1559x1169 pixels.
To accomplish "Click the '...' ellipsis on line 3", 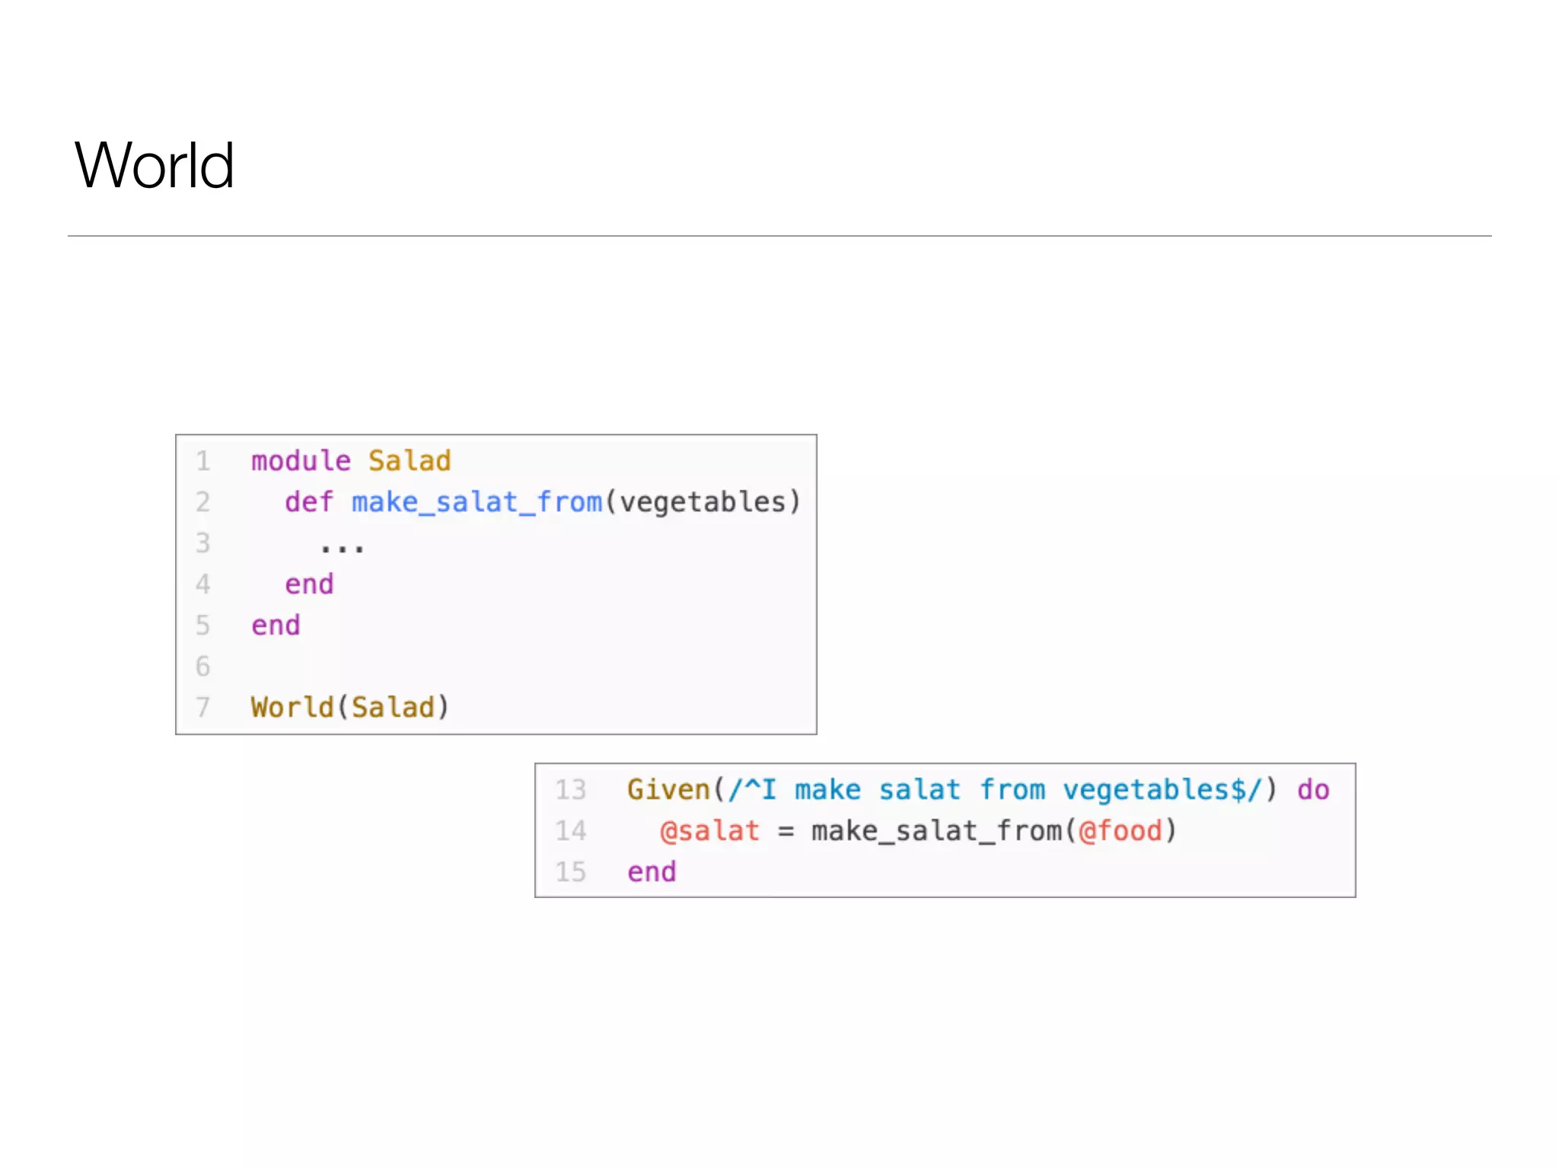I will pyautogui.click(x=342, y=546).
